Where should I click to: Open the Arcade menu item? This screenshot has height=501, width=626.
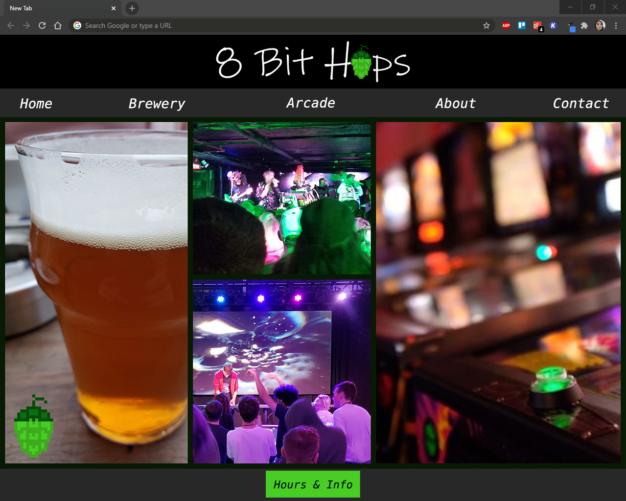pos(311,103)
